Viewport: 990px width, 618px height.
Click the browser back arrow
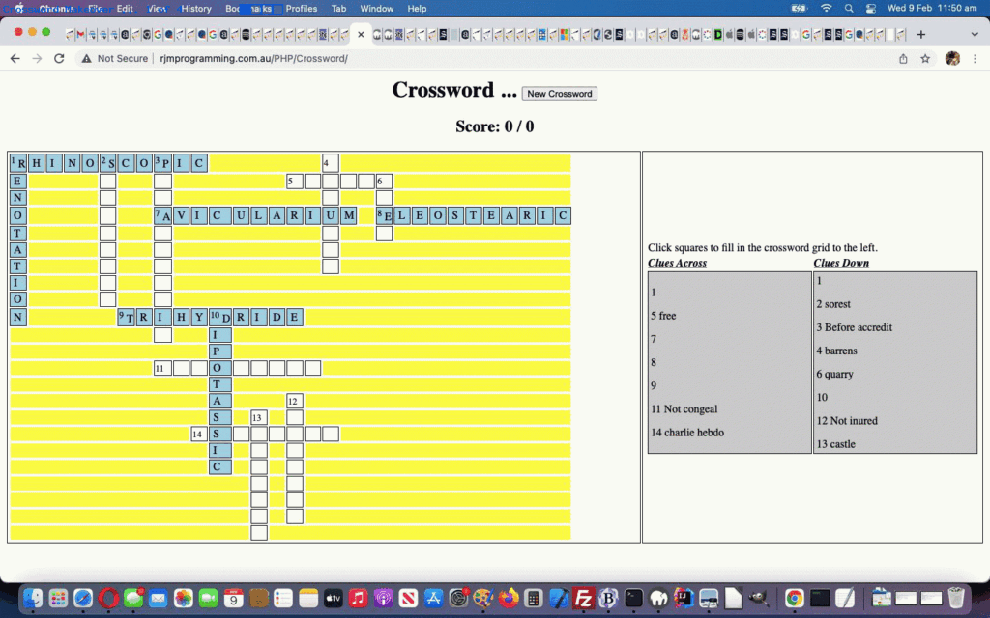15,58
